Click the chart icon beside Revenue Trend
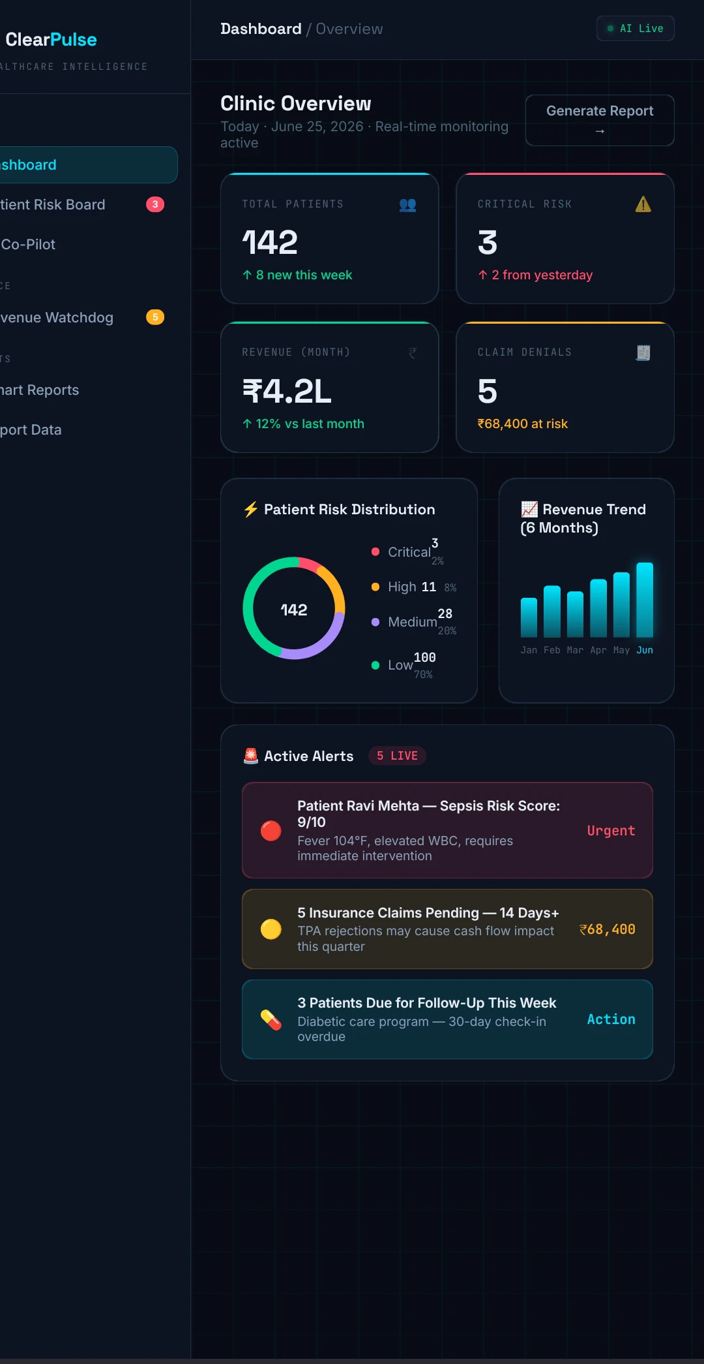 (x=529, y=510)
